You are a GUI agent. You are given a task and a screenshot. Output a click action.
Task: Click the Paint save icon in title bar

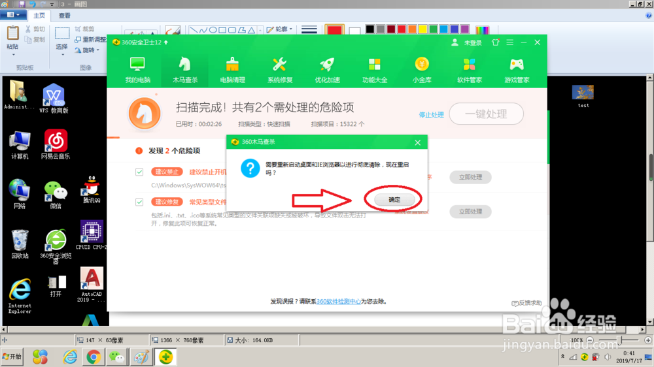[x=22, y=4]
